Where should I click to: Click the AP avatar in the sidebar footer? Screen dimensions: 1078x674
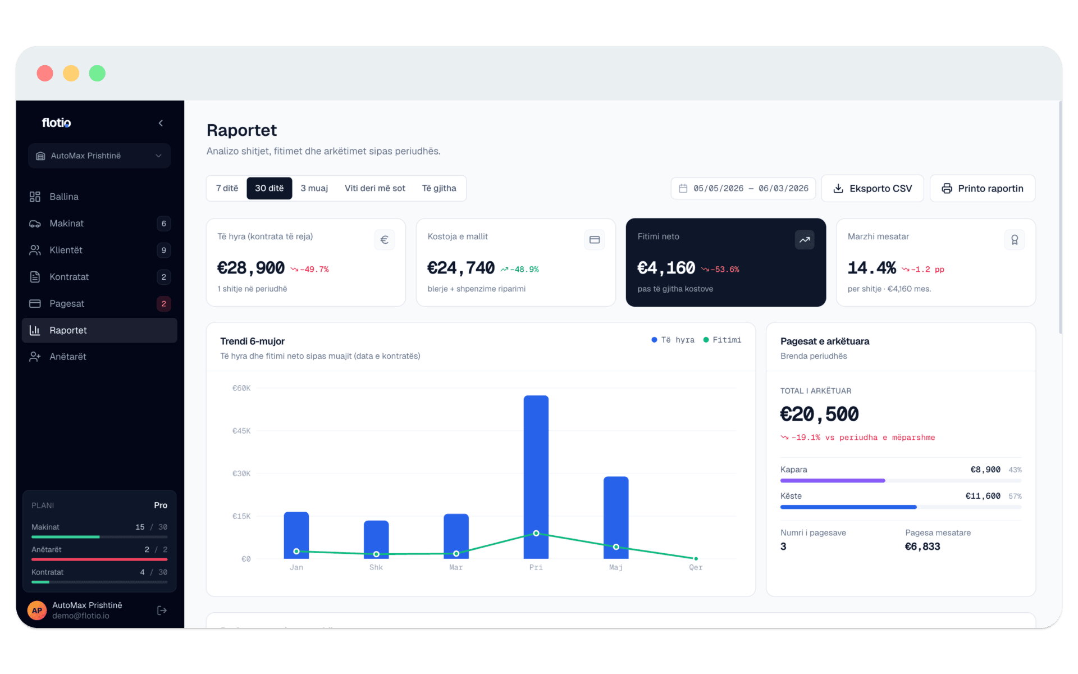click(37, 611)
